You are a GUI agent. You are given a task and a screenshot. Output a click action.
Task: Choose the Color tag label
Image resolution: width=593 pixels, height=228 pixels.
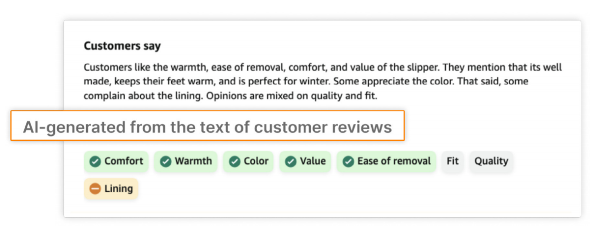[x=256, y=161]
